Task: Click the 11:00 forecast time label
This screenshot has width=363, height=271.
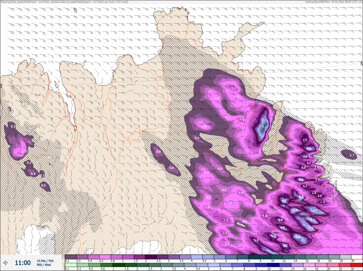Action: [23, 263]
